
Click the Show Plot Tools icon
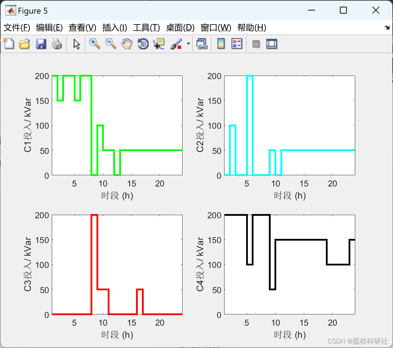(272, 44)
